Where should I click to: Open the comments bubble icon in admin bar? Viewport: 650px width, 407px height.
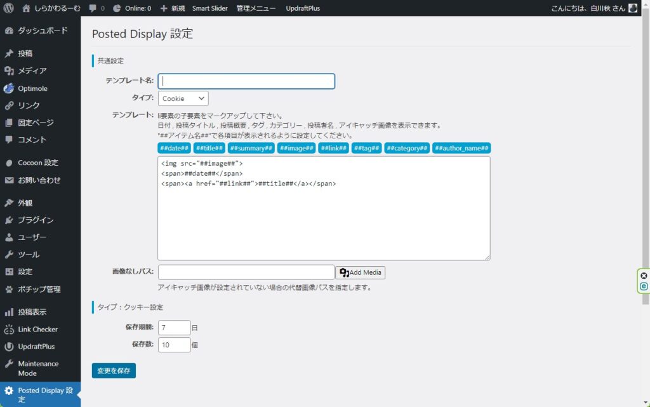point(93,9)
